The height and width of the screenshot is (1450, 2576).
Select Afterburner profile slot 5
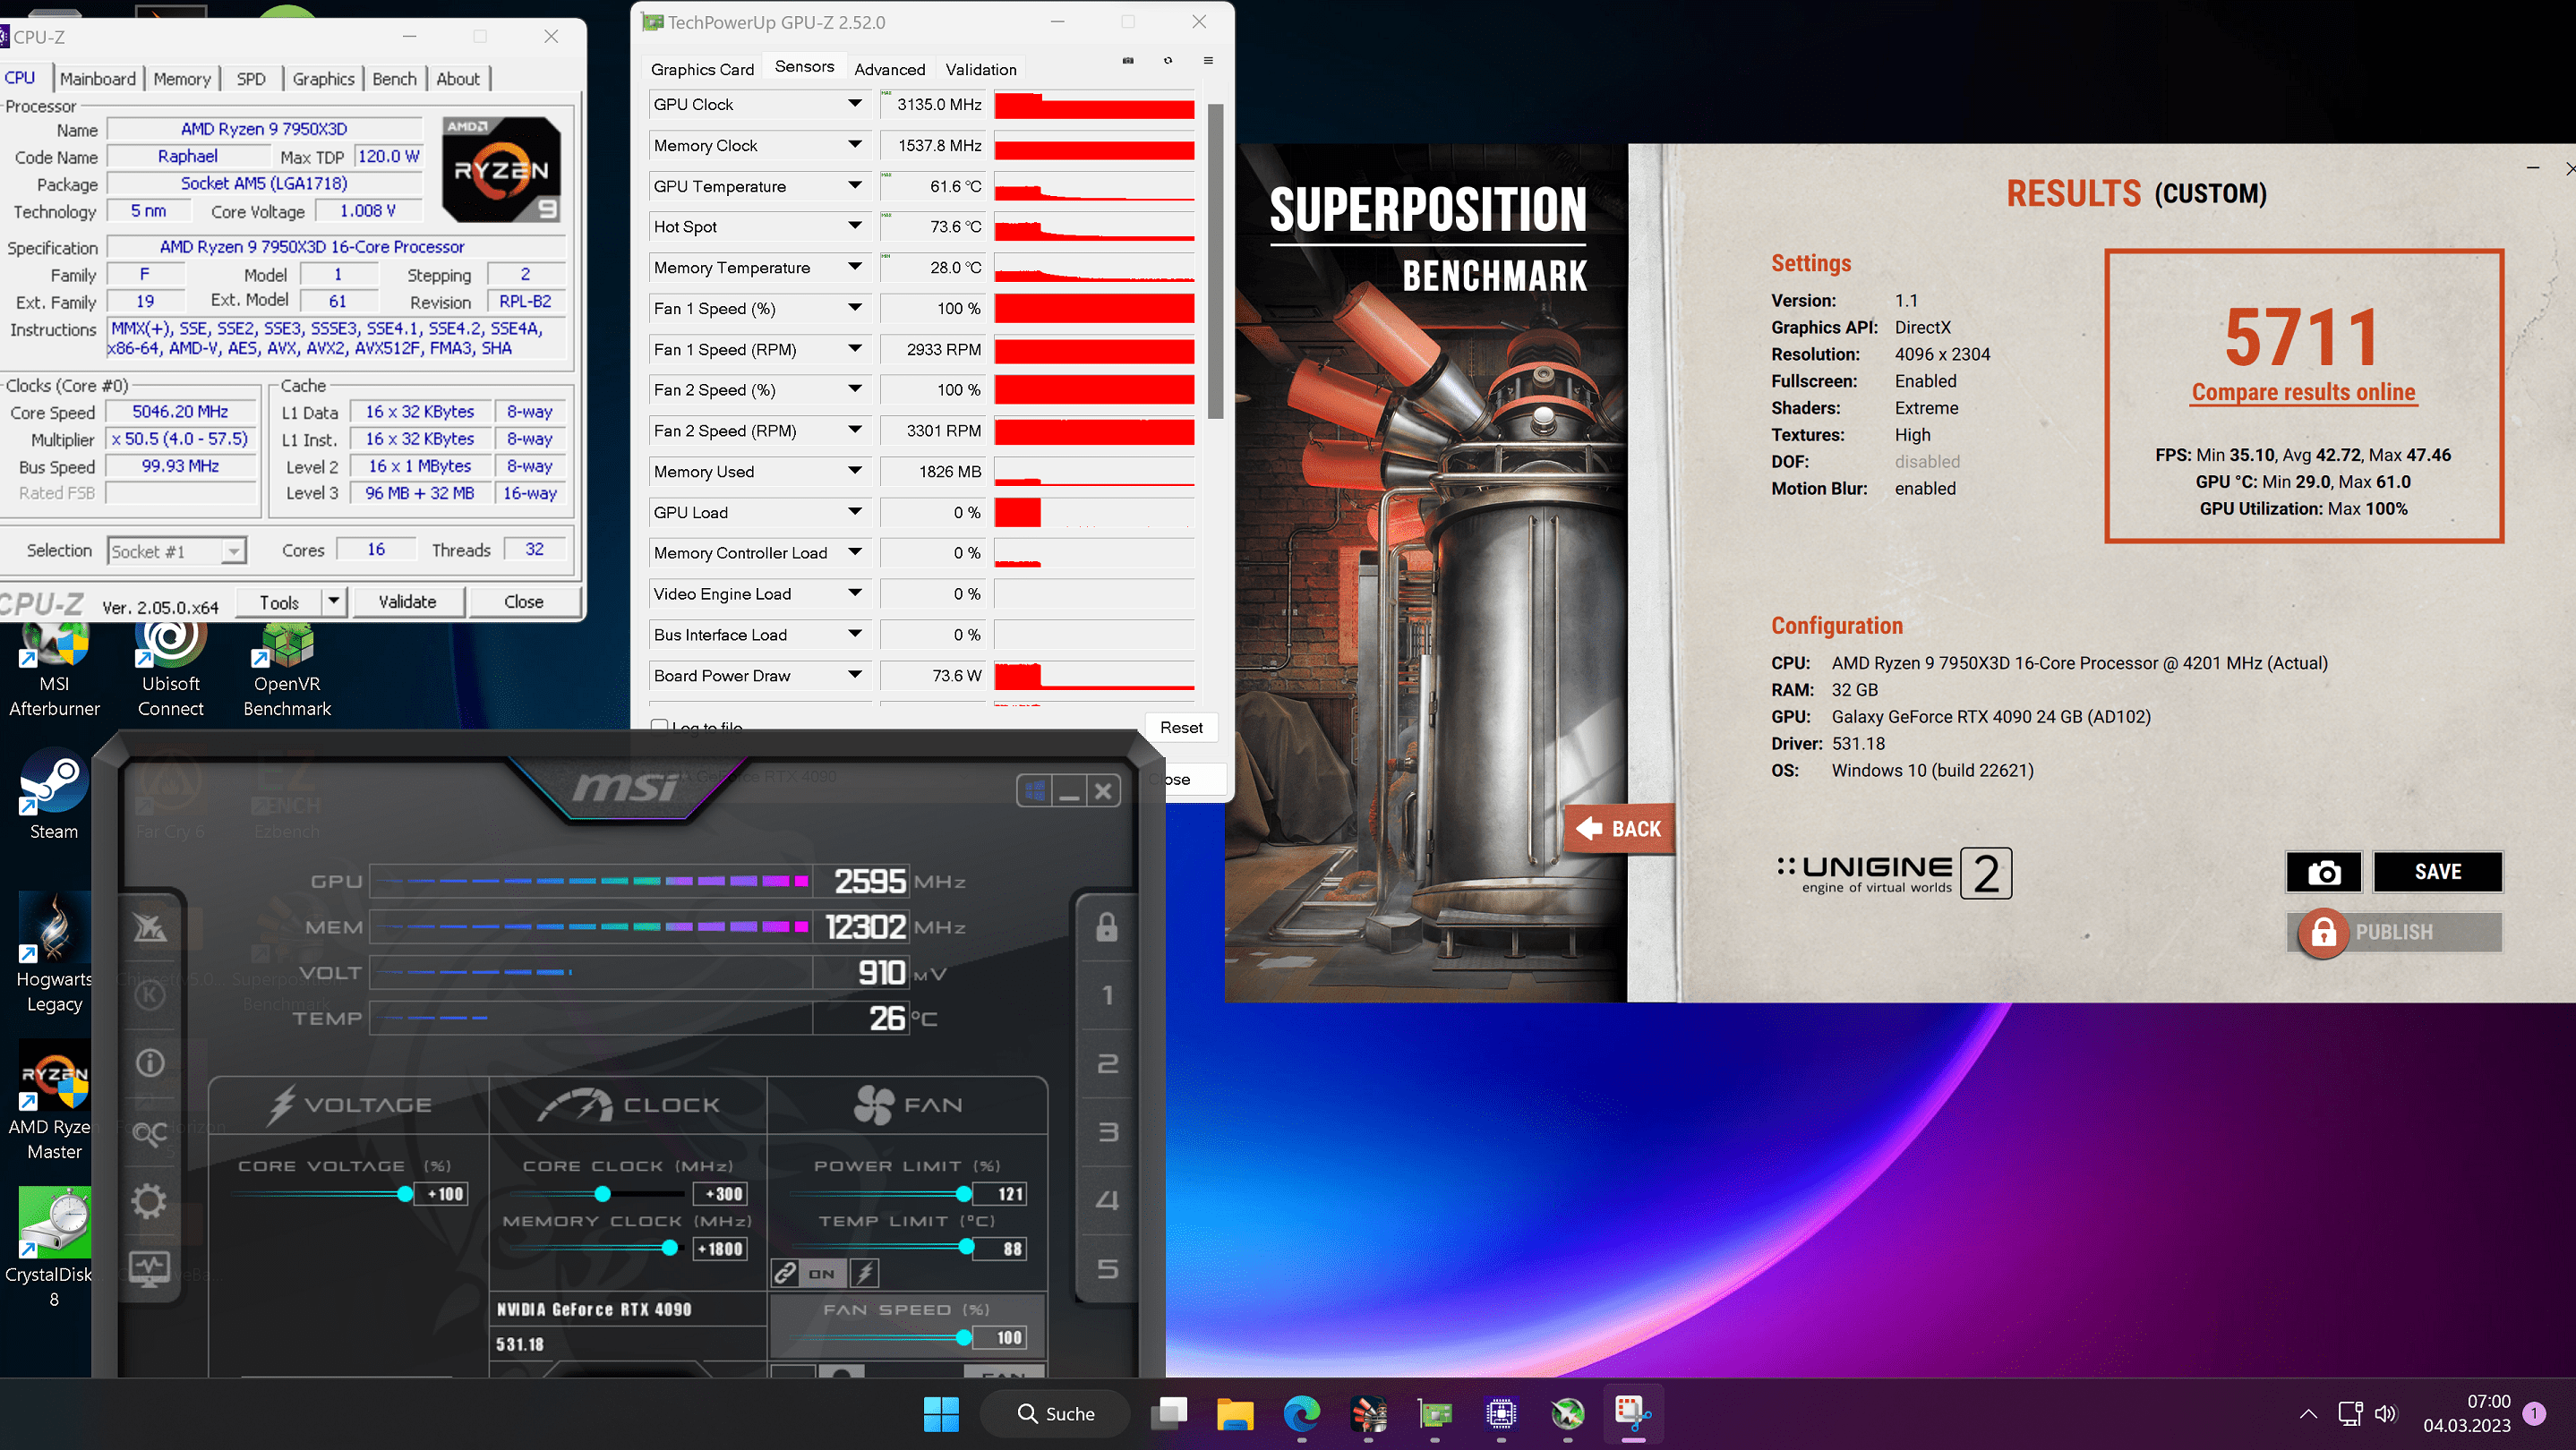pyautogui.click(x=1107, y=1269)
